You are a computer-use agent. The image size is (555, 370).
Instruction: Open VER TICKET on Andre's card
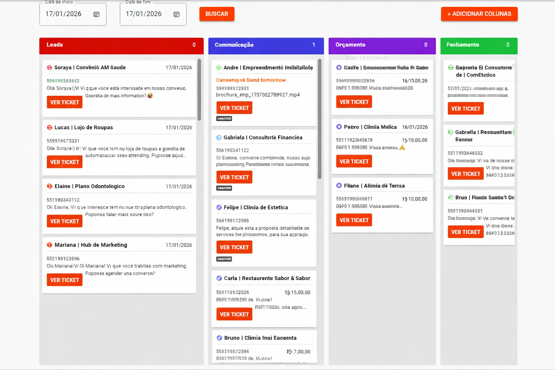point(234,108)
